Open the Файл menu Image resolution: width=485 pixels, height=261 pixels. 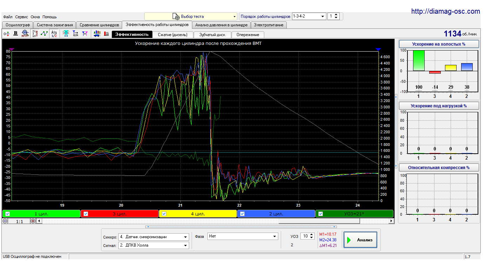pyautogui.click(x=8, y=17)
